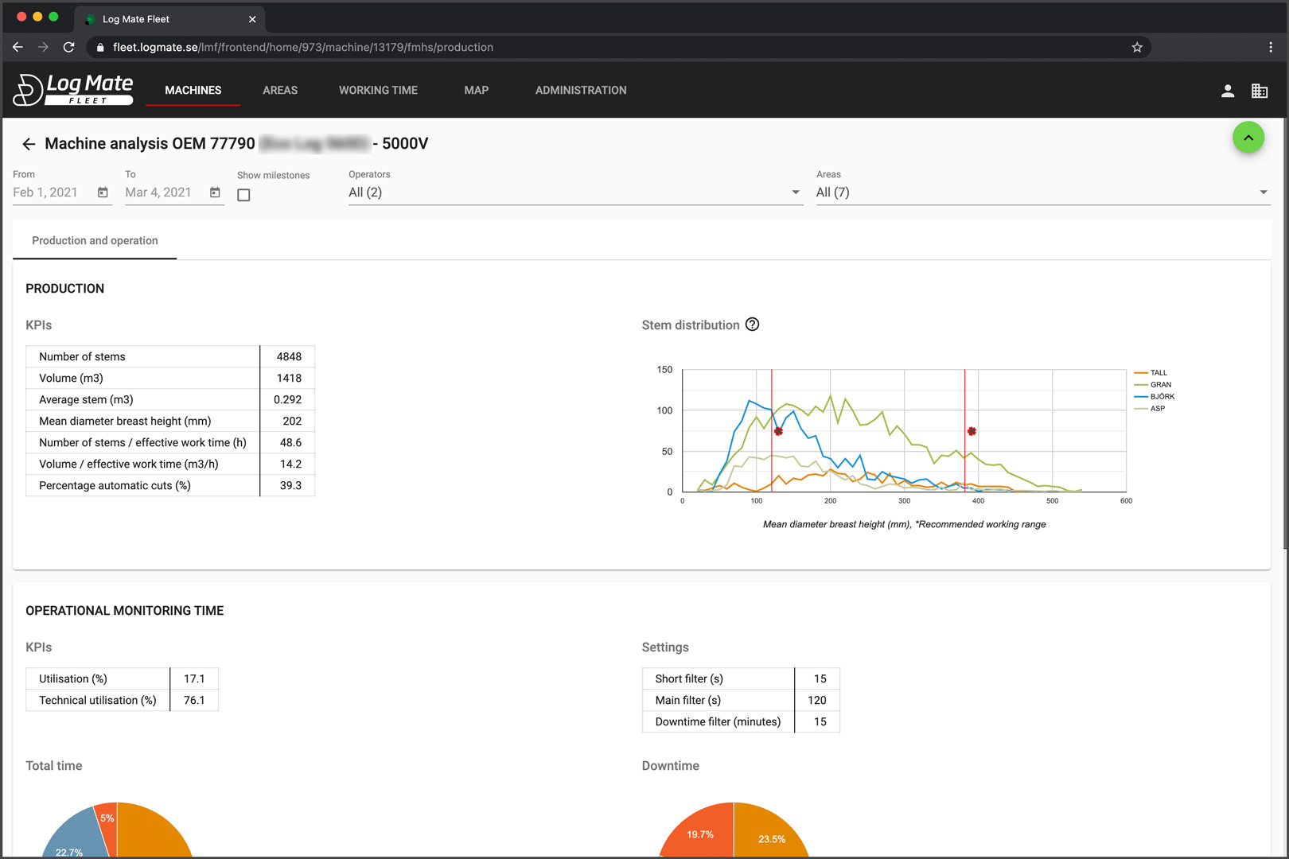Go back using the arrow beside Machine analysis
1289x859 pixels.
pyautogui.click(x=29, y=144)
